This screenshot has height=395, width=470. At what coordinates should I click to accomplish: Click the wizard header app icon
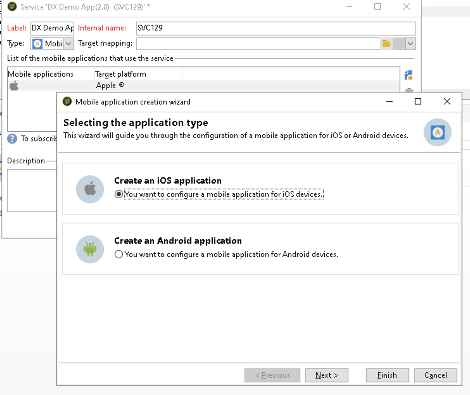coord(437,132)
